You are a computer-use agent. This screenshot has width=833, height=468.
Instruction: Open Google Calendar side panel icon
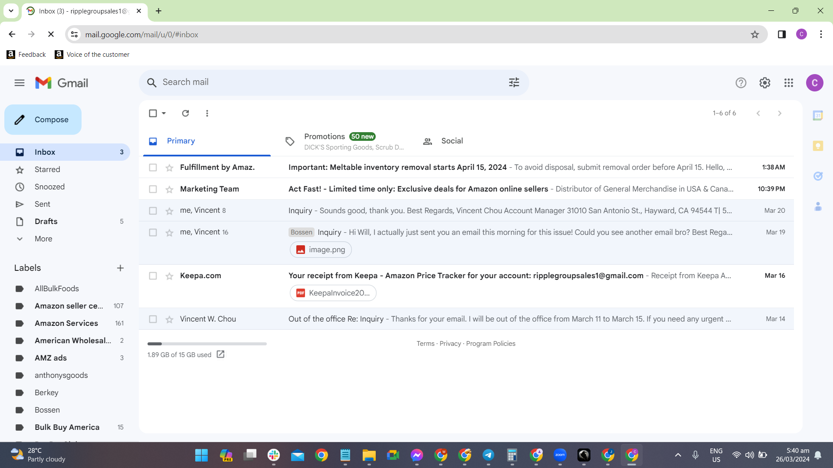818,115
